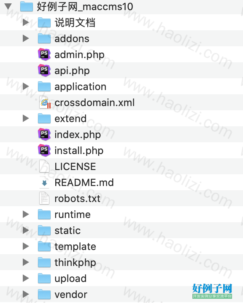This screenshot has width=243, height=303.
Task: Expand the runtime folder
Action: pos(26,214)
